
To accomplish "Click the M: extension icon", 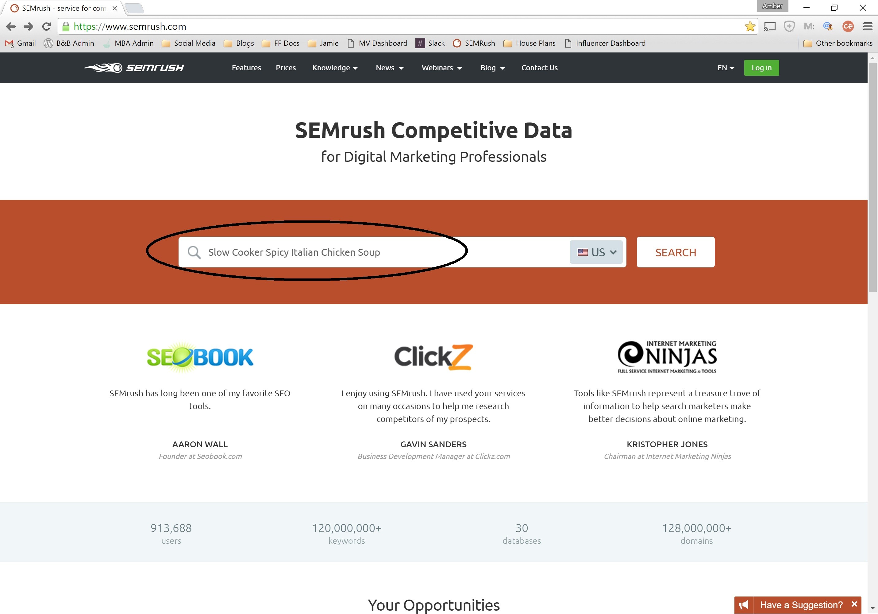I will [x=809, y=26].
